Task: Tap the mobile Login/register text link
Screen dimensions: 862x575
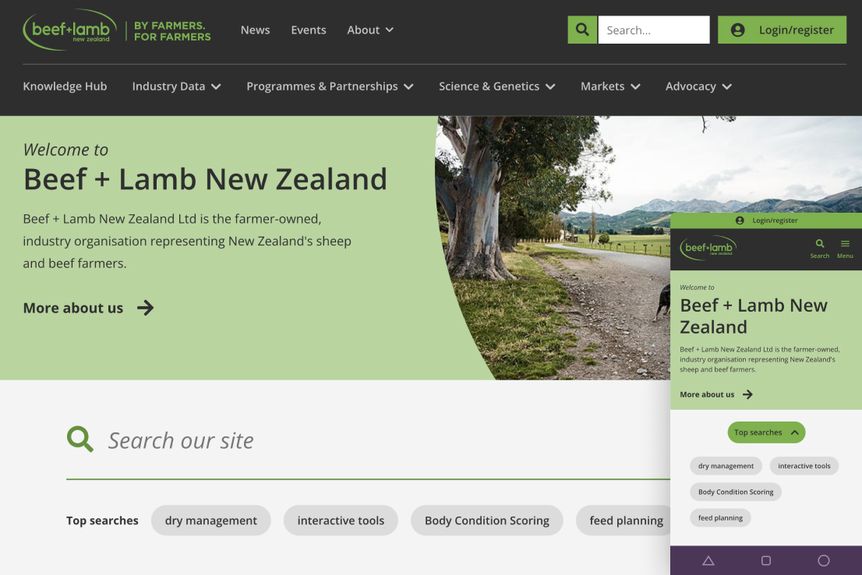Action: pyautogui.click(x=775, y=220)
